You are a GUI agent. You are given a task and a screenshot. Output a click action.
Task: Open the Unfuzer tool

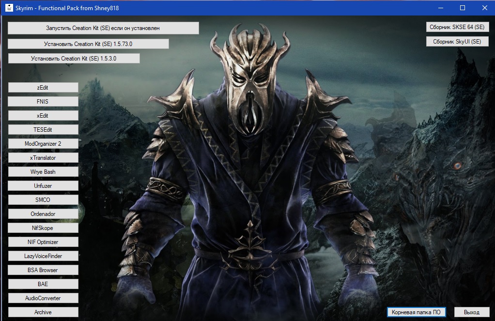43,186
